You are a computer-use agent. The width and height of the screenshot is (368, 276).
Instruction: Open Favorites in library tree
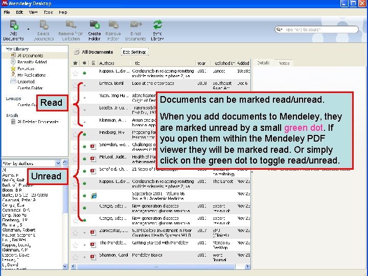[26, 68]
